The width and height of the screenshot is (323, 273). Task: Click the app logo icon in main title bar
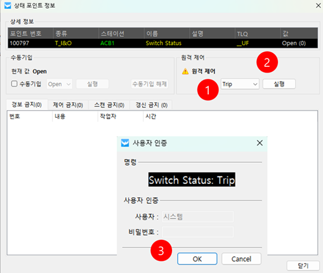pyautogui.click(x=8, y=5)
